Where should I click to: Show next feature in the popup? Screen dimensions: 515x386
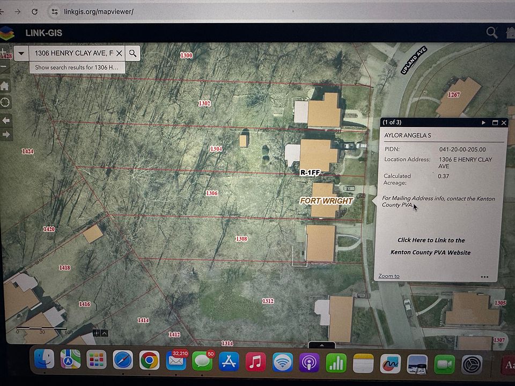point(483,123)
